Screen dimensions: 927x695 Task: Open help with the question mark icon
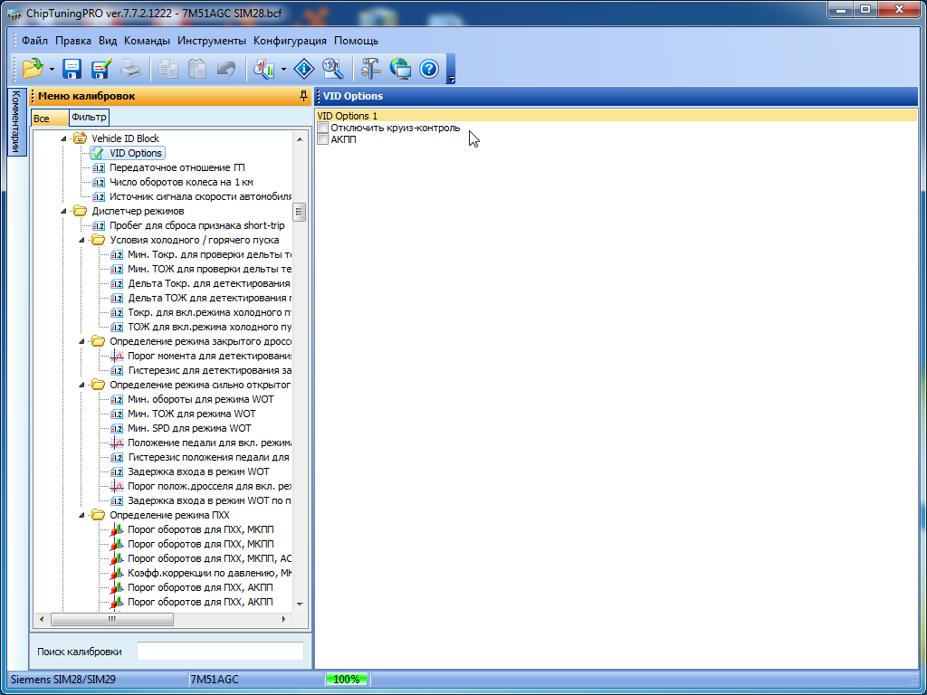(429, 69)
